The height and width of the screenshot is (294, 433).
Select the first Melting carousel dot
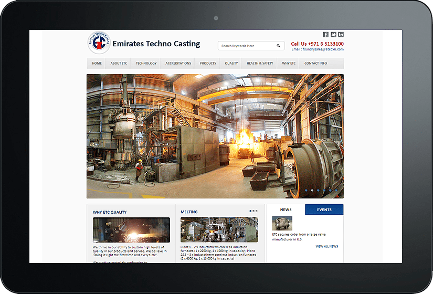(x=250, y=211)
